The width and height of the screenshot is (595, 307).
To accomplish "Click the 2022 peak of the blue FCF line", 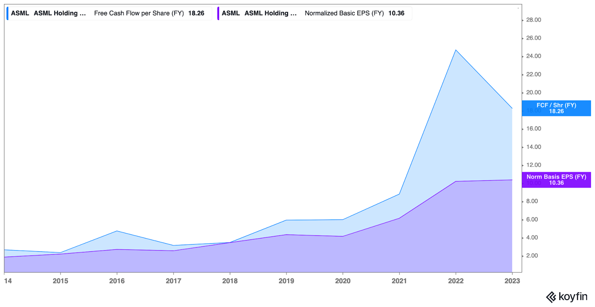I will click(456, 50).
